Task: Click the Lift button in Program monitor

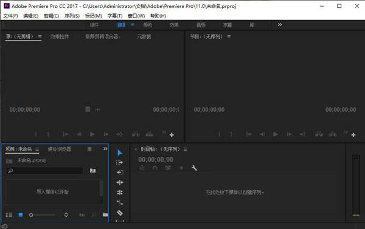Action: (x=319, y=134)
